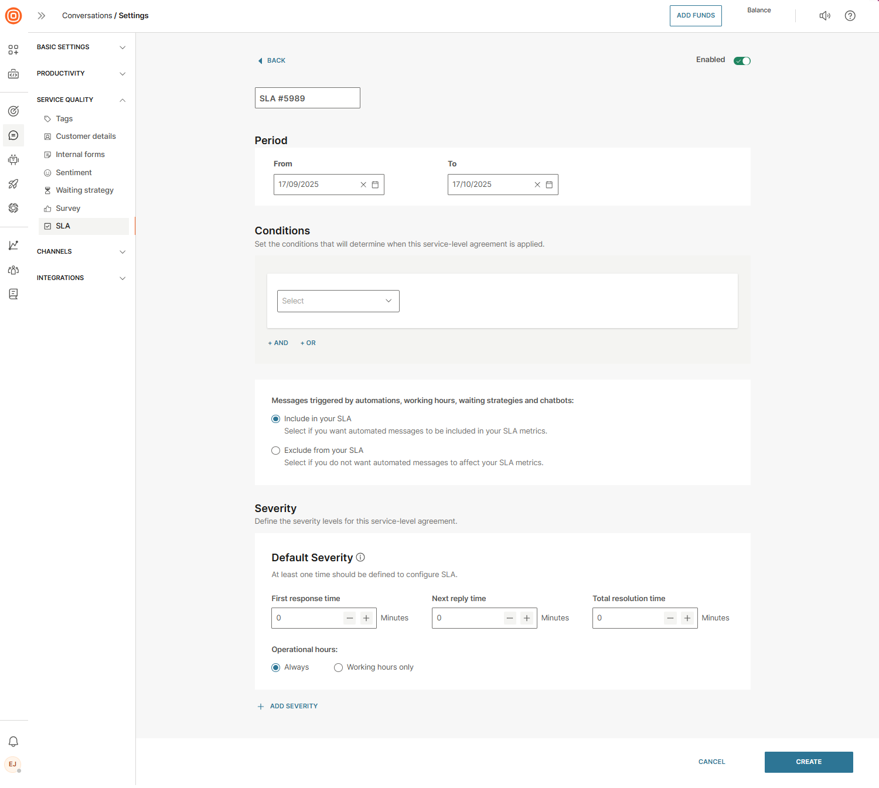
Task: Open the analytics chart icon in sidebar
Action: point(13,245)
